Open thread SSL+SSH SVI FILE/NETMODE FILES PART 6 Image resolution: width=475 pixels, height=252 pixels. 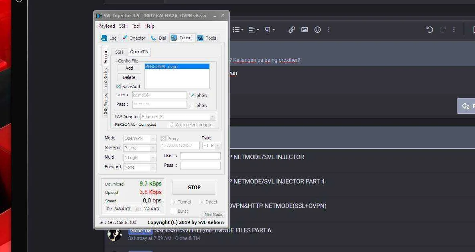click(x=213, y=230)
